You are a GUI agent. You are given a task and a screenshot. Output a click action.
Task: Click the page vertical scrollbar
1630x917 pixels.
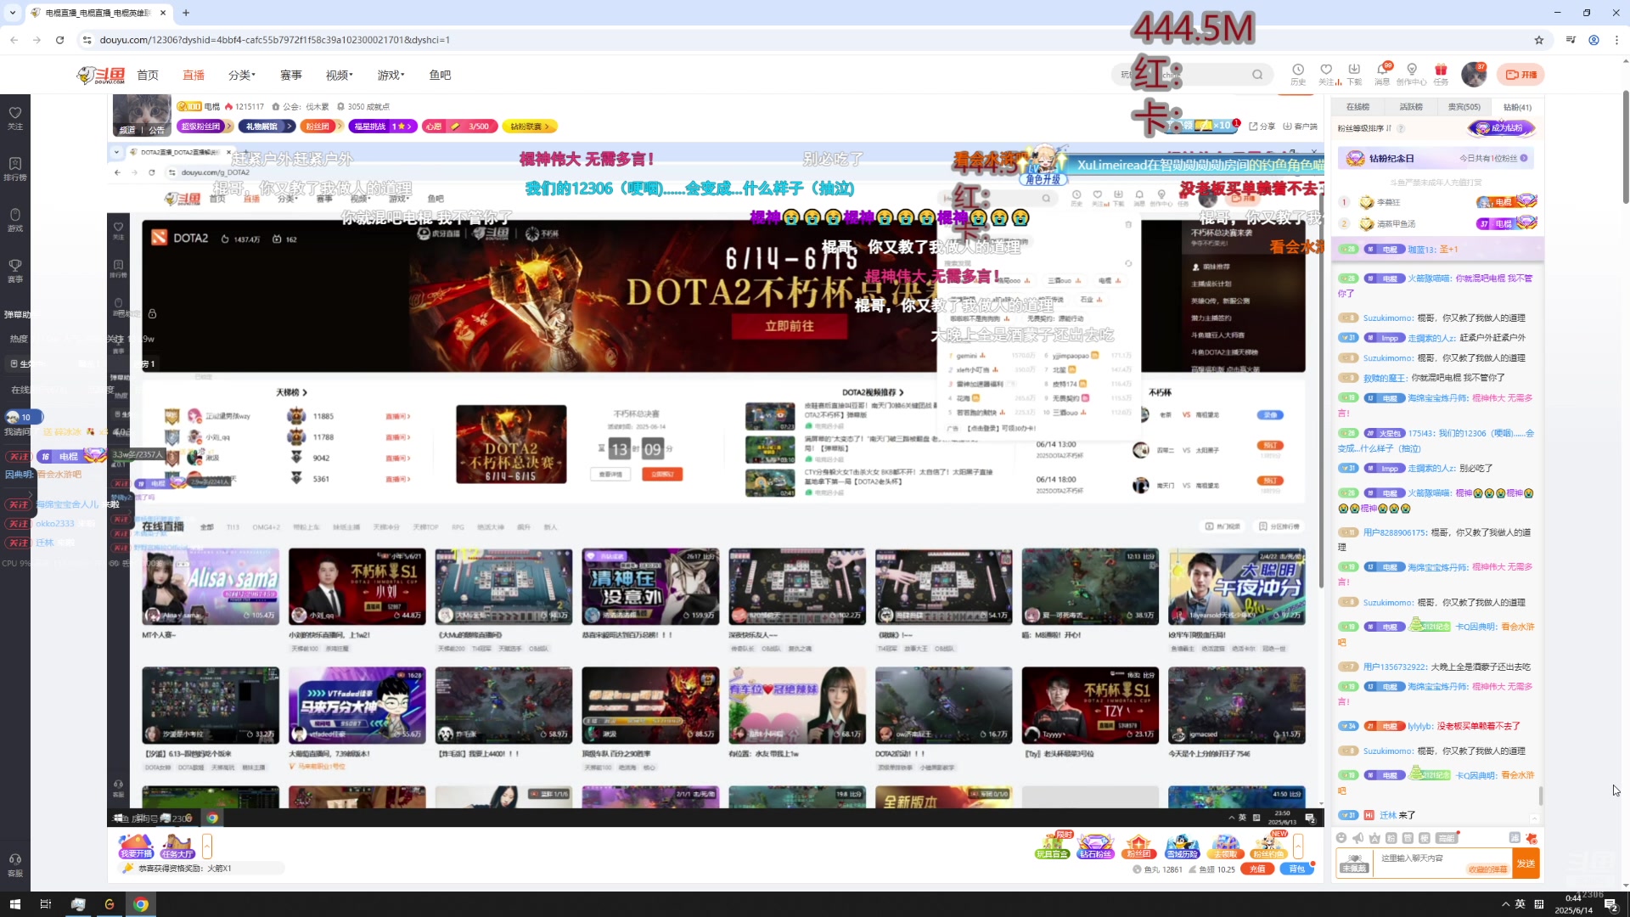click(x=1625, y=149)
